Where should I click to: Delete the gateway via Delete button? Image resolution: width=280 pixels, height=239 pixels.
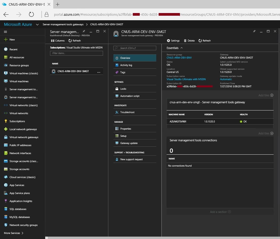[x=189, y=40]
